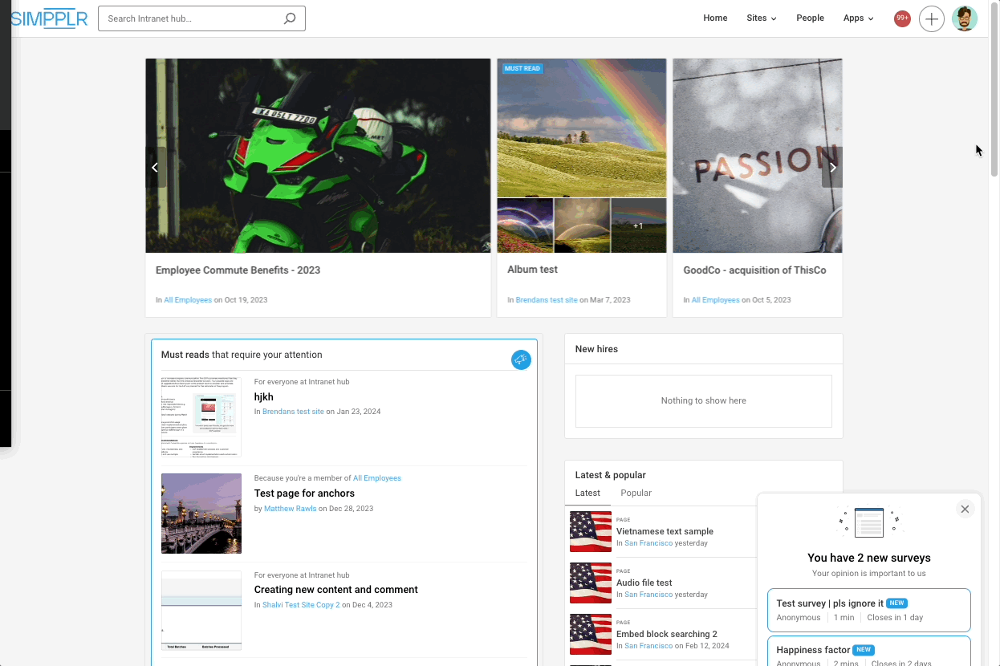The height and width of the screenshot is (666, 1000).
Task: Open the Matthew Rawls profile link
Action: (290, 508)
